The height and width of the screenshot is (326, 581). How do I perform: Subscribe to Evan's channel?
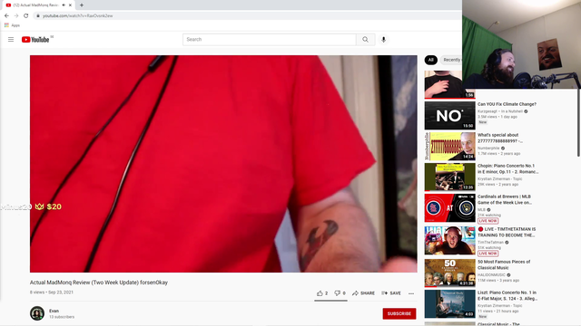[x=399, y=313]
